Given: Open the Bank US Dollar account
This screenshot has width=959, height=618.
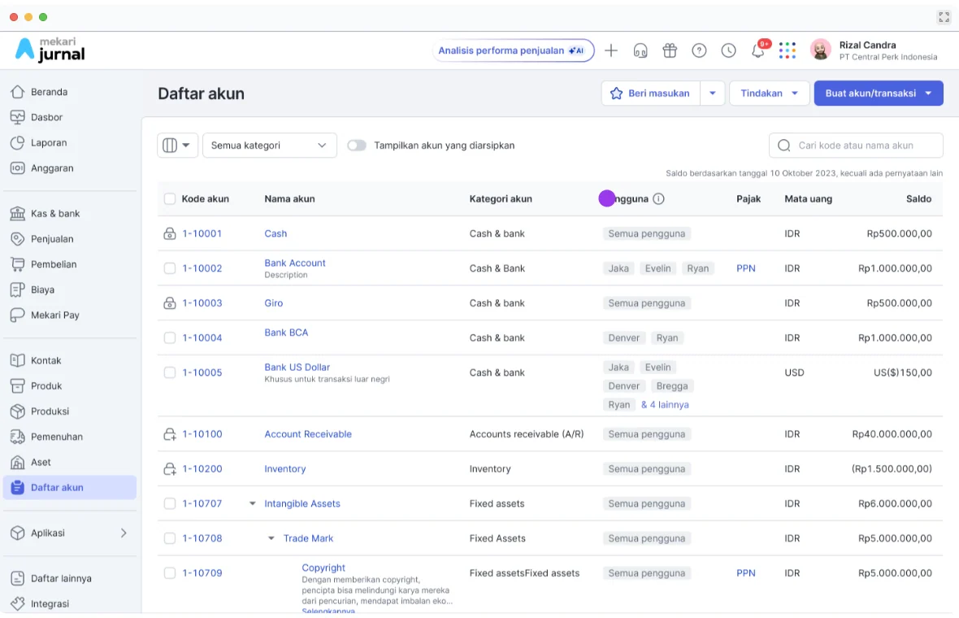Looking at the screenshot, I should [297, 367].
